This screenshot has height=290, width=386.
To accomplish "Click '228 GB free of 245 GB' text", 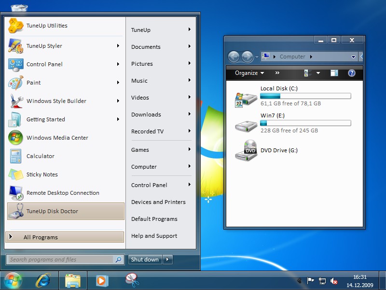I will click(x=289, y=130).
